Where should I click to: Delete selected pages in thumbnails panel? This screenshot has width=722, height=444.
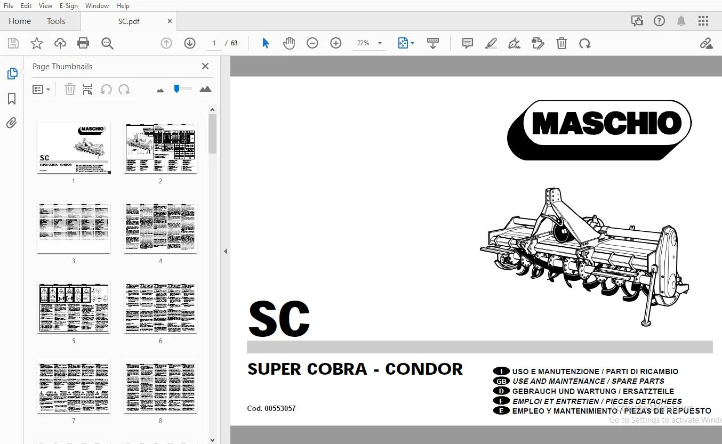click(x=70, y=90)
